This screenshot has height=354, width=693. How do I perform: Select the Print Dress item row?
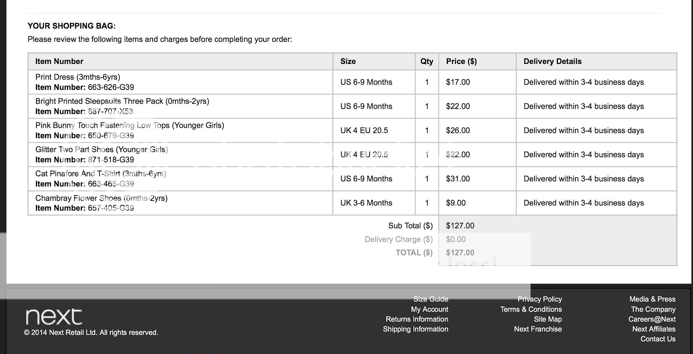point(78,77)
